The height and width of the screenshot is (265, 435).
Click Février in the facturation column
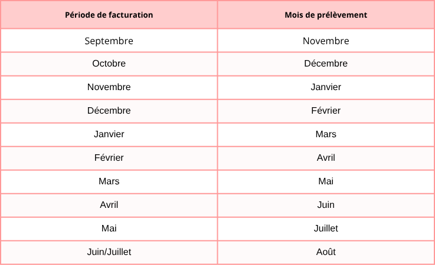[x=109, y=158]
